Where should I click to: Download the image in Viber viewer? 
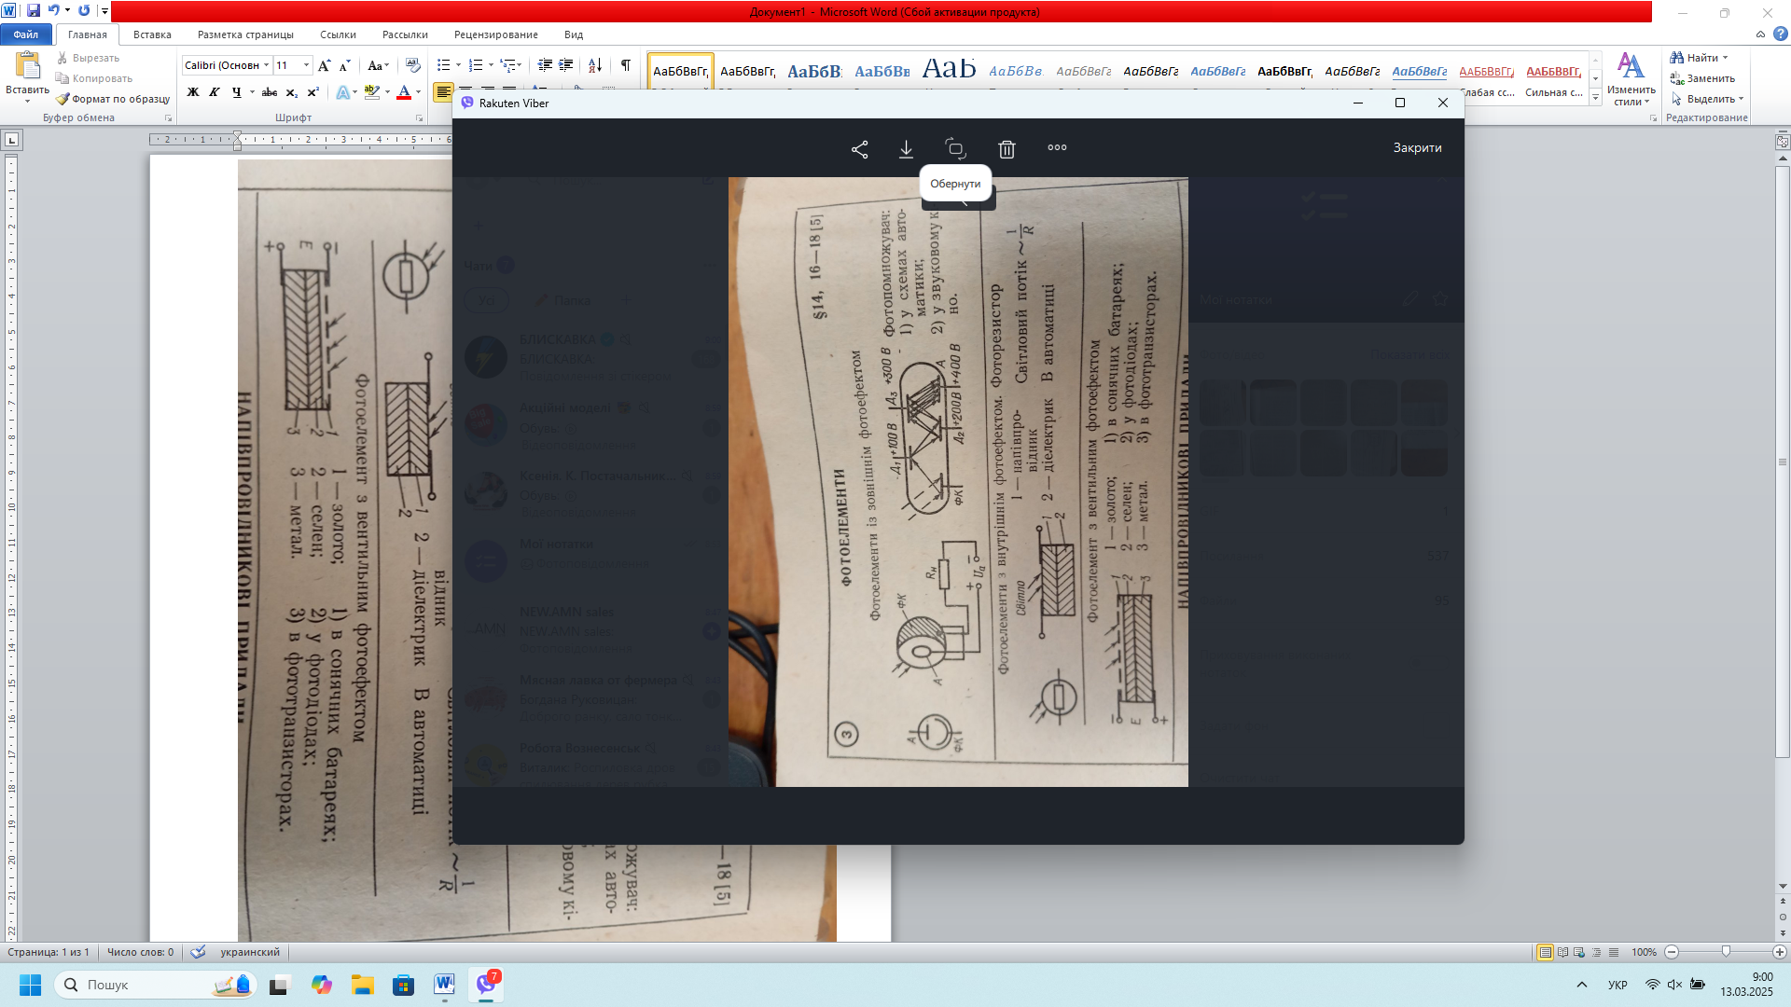[x=906, y=149]
